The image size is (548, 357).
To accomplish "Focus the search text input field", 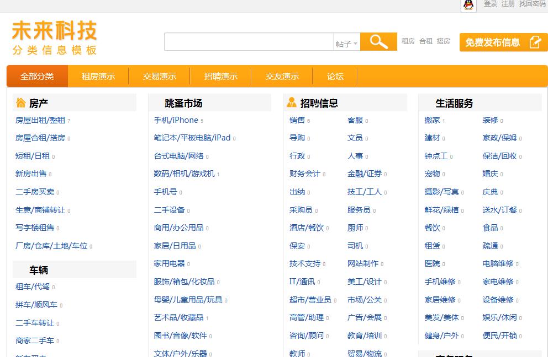I will tap(249, 42).
